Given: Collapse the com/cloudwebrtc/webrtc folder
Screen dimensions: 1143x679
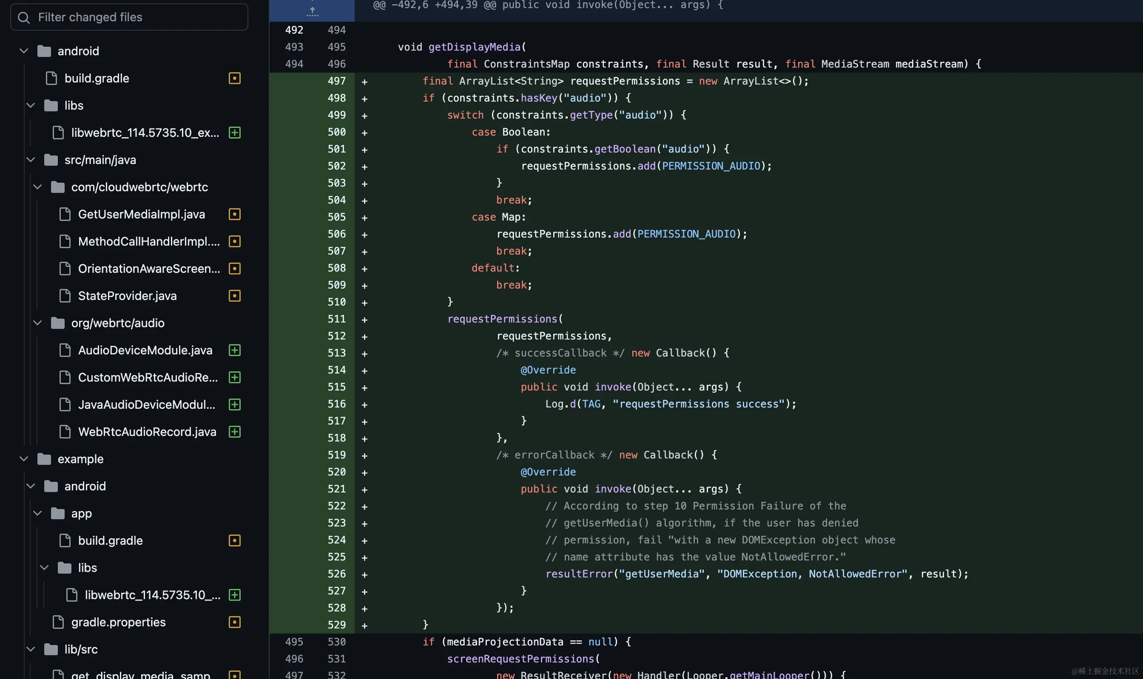Looking at the screenshot, I should (x=37, y=187).
